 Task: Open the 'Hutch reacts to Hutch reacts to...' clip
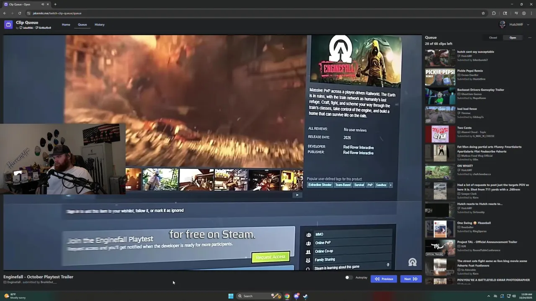[477, 210]
